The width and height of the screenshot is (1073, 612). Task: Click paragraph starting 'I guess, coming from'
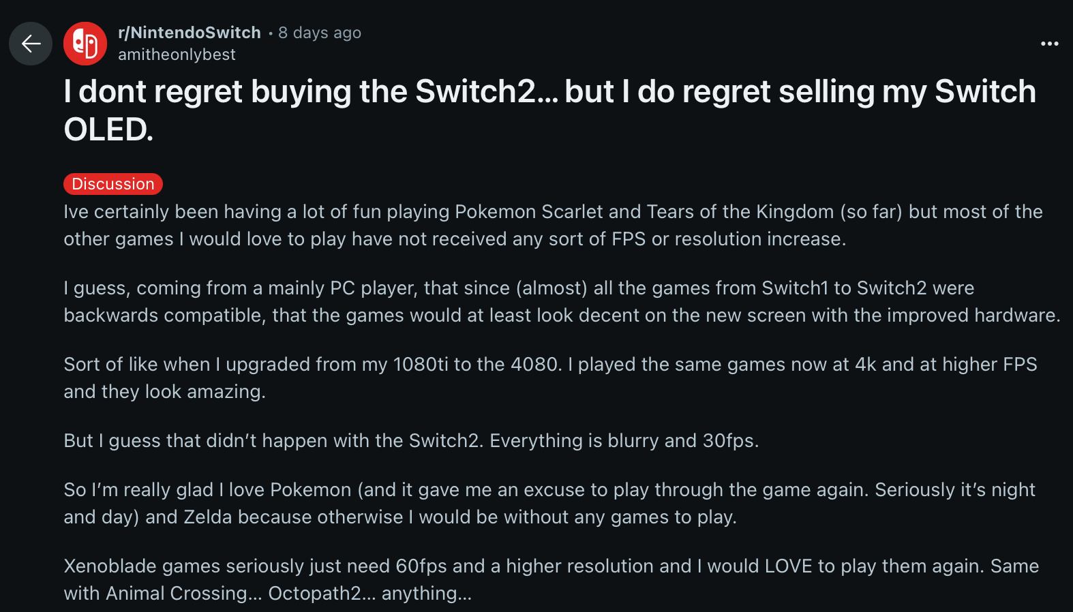pyautogui.click(x=562, y=302)
